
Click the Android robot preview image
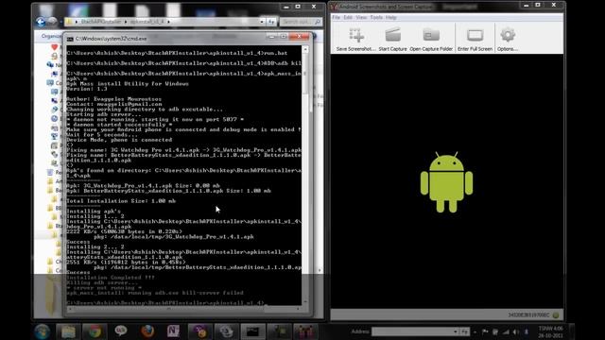(x=446, y=181)
